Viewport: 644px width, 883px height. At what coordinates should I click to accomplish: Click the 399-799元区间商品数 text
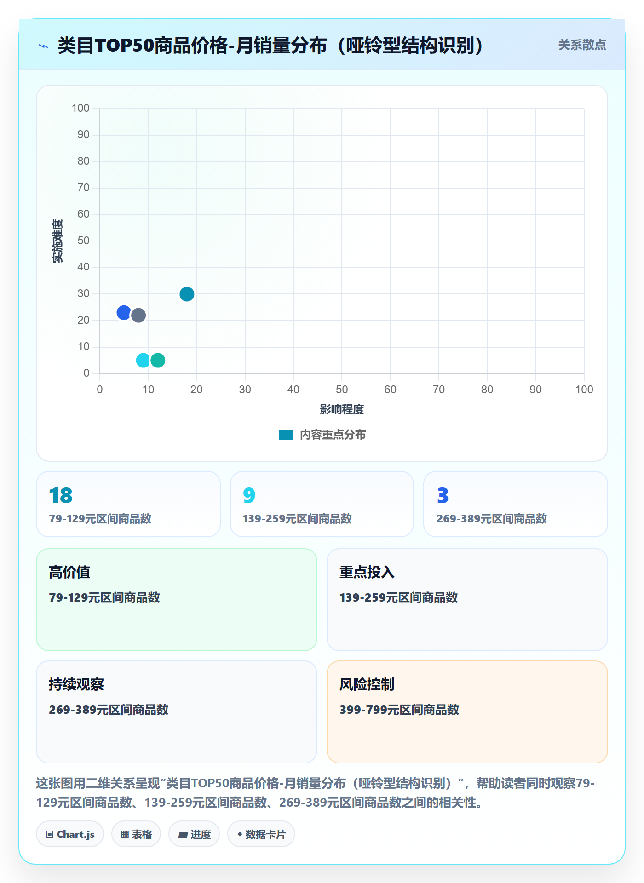click(399, 710)
